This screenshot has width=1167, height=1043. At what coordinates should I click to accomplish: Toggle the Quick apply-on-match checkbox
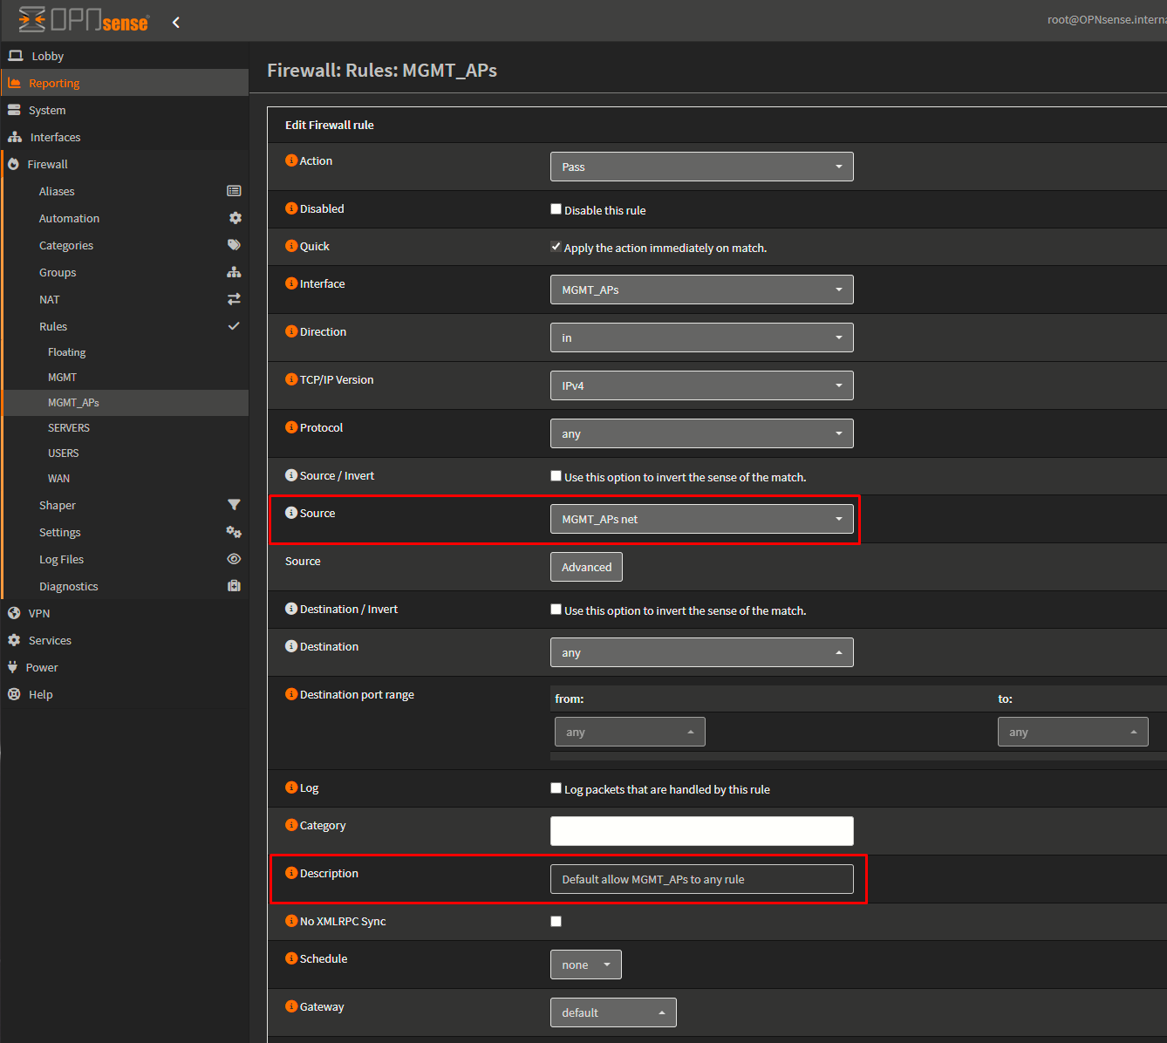pos(556,247)
